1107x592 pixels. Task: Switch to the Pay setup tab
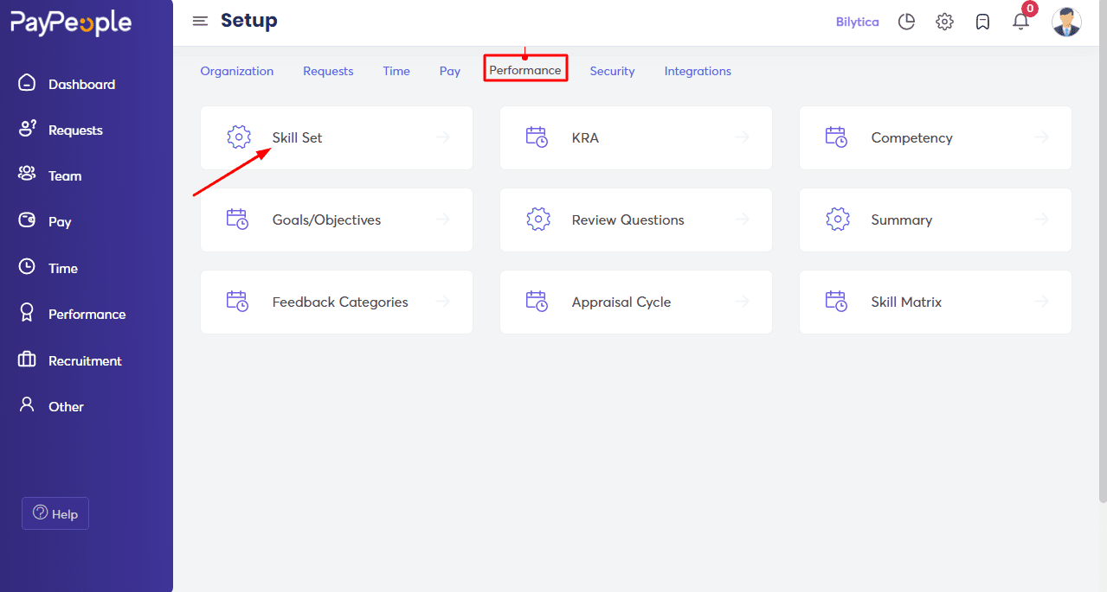tap(450, 71)
